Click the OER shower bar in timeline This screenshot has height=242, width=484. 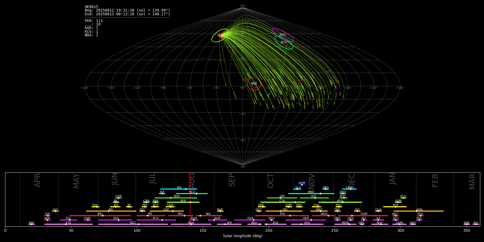306,220
